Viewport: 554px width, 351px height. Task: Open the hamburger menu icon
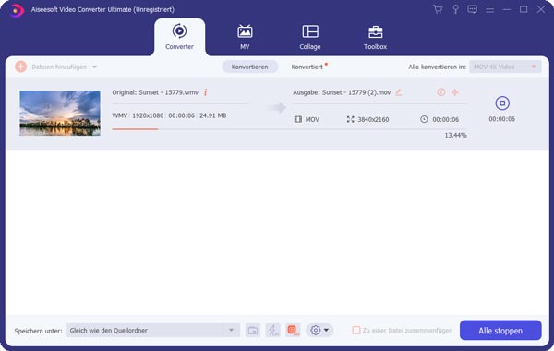click(489, 9)
